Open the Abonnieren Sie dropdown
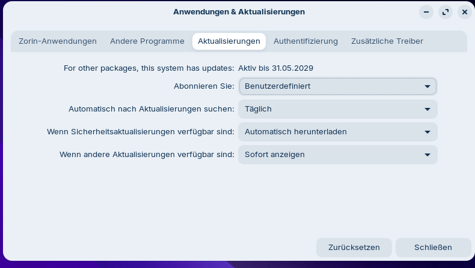Viewport: 475px width, 268px height. (x=337, y=86)
